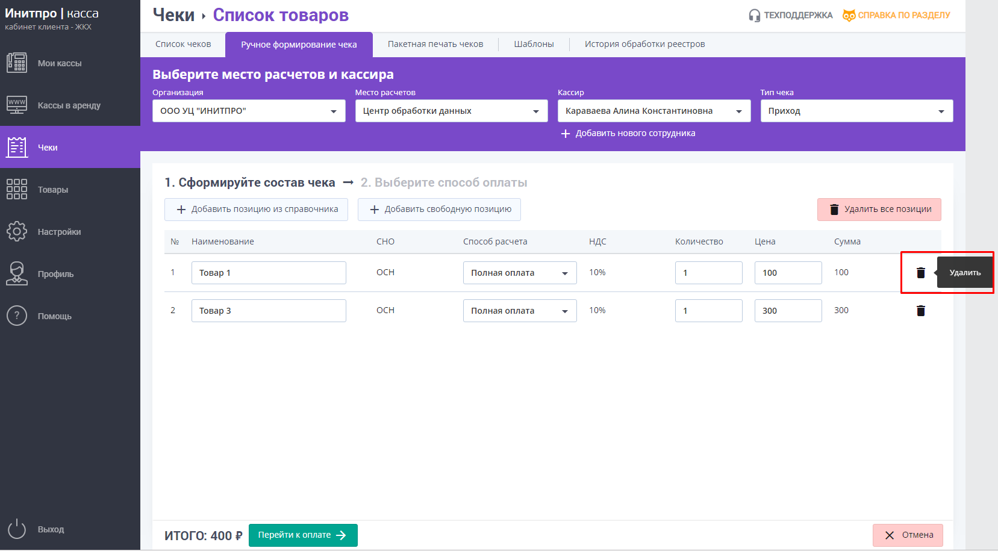Click Способ расчета column header
998x551 pixels.
495,241
